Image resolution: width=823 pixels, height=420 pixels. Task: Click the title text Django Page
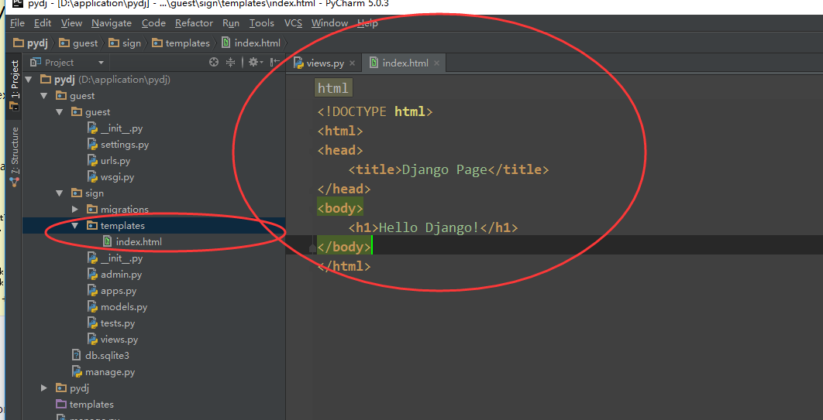coord(445,169)
